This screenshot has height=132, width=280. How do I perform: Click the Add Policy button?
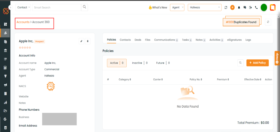click(257, 63)
